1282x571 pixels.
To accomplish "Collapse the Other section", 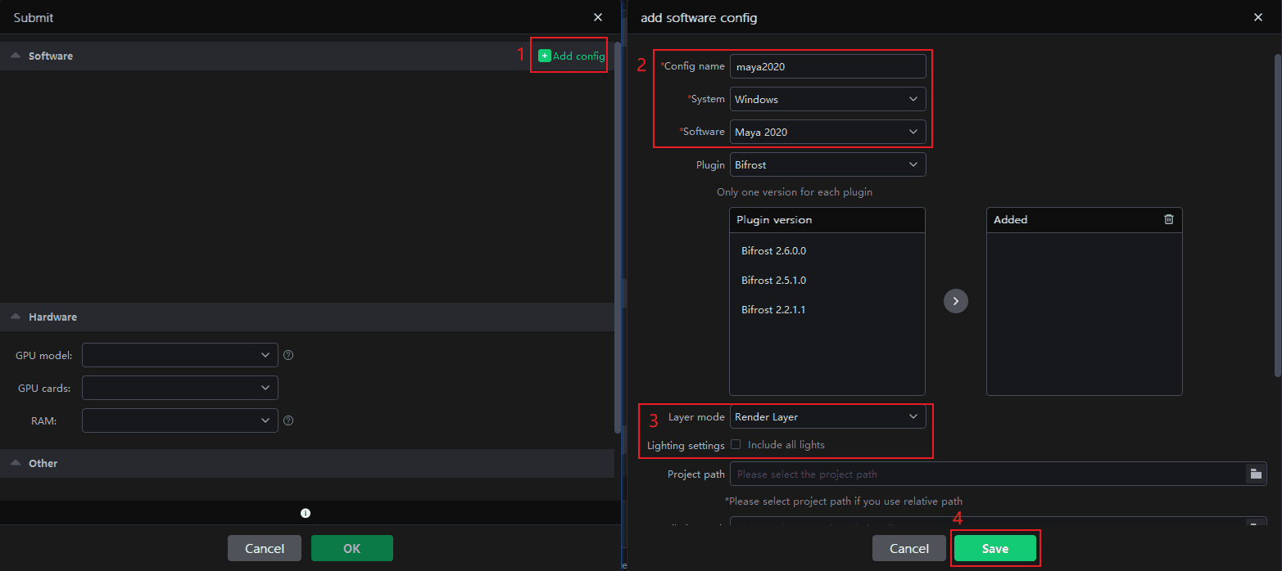I will click(x=16, y=463).
